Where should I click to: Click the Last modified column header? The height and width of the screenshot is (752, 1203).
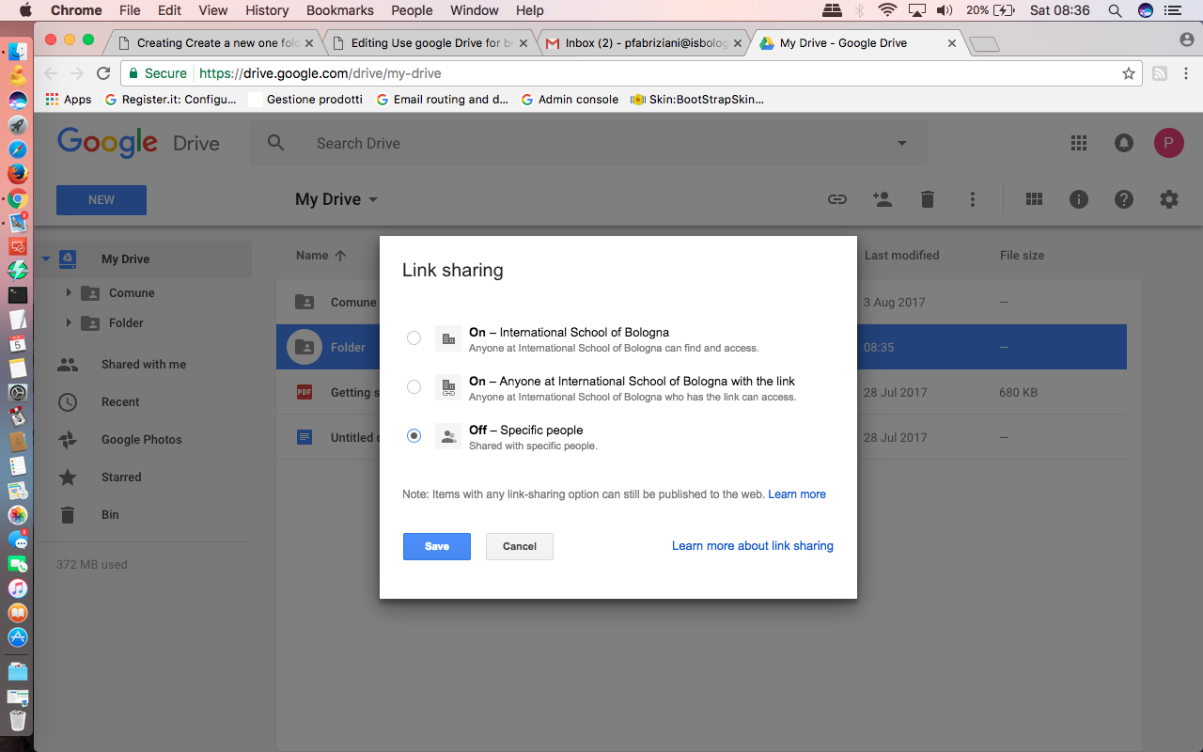pos(901,256)
